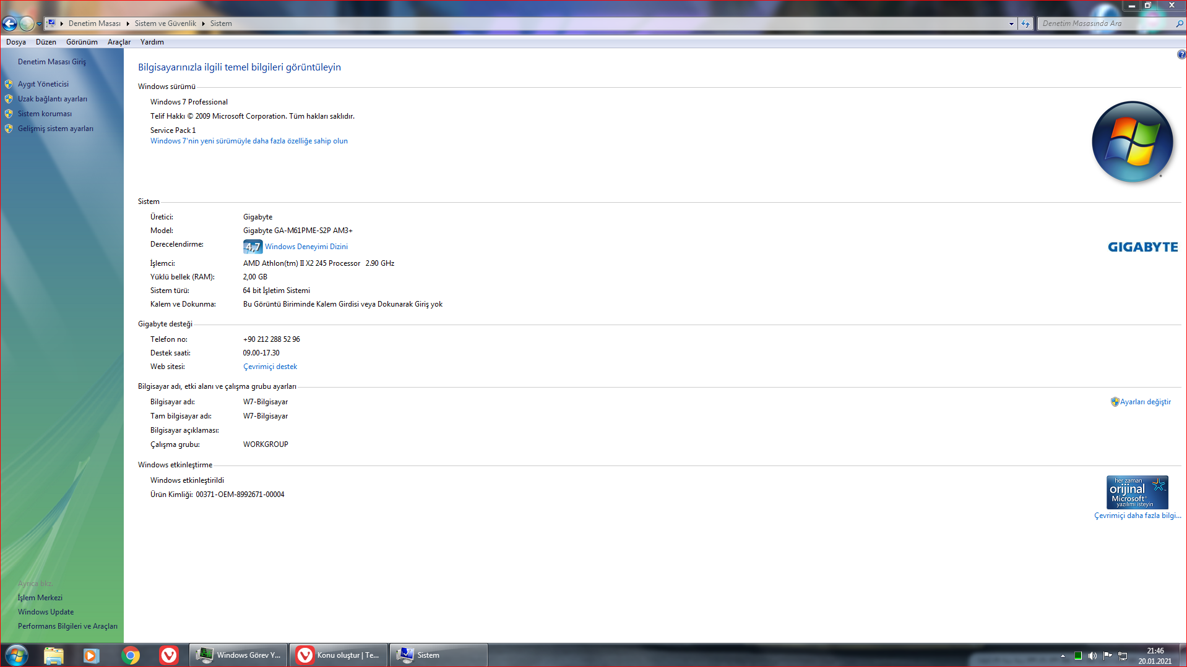
Task: Select the product ID 00371-OEM-8992671-00004
Action: [240, 495]
